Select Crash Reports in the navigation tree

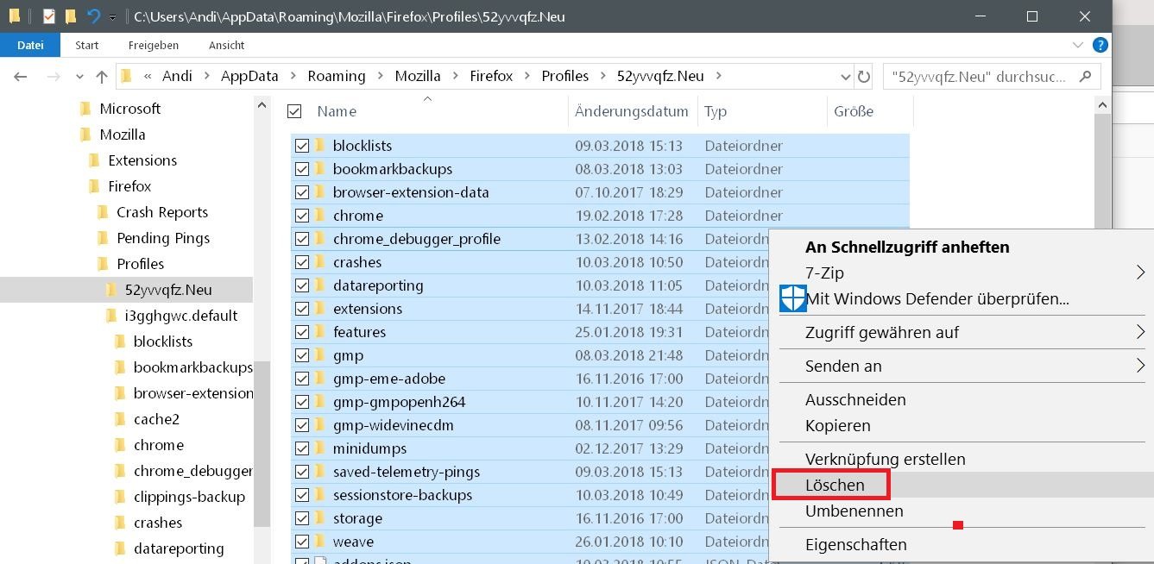162,212
